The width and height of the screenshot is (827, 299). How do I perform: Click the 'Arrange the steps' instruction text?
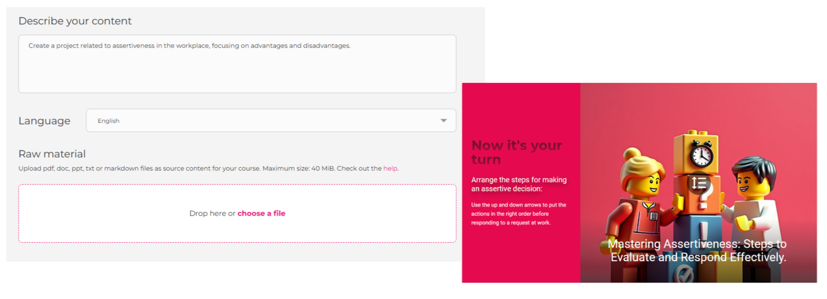point(518,184)
